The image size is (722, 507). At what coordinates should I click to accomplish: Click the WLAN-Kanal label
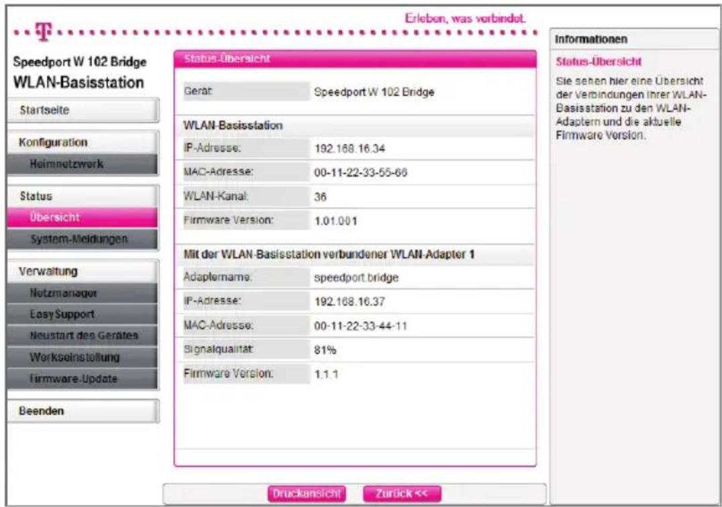pos(216,196)
